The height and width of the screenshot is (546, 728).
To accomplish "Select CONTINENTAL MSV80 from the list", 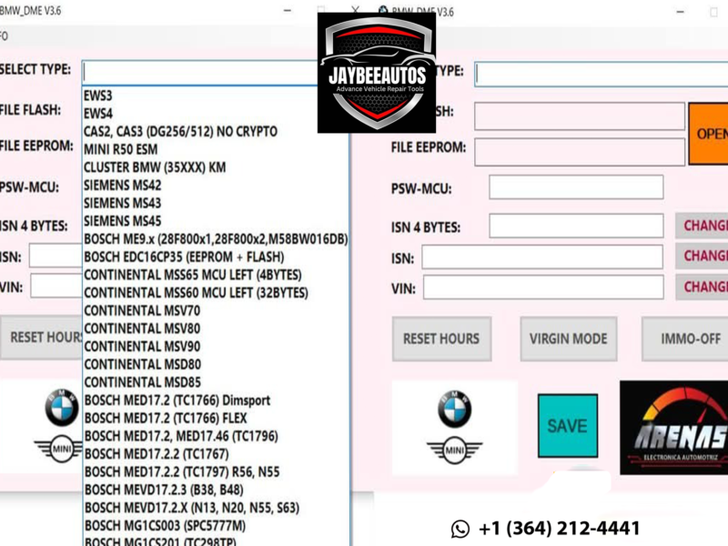I will (142, 329).
